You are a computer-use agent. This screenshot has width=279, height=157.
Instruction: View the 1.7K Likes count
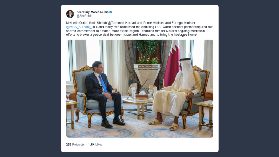click(x=95, y=145)
